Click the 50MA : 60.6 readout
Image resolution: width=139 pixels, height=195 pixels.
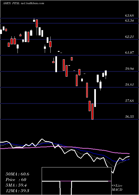point(17,174)
